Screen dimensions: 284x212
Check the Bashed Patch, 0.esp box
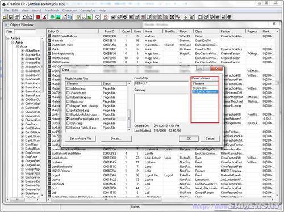click(68, 128)
